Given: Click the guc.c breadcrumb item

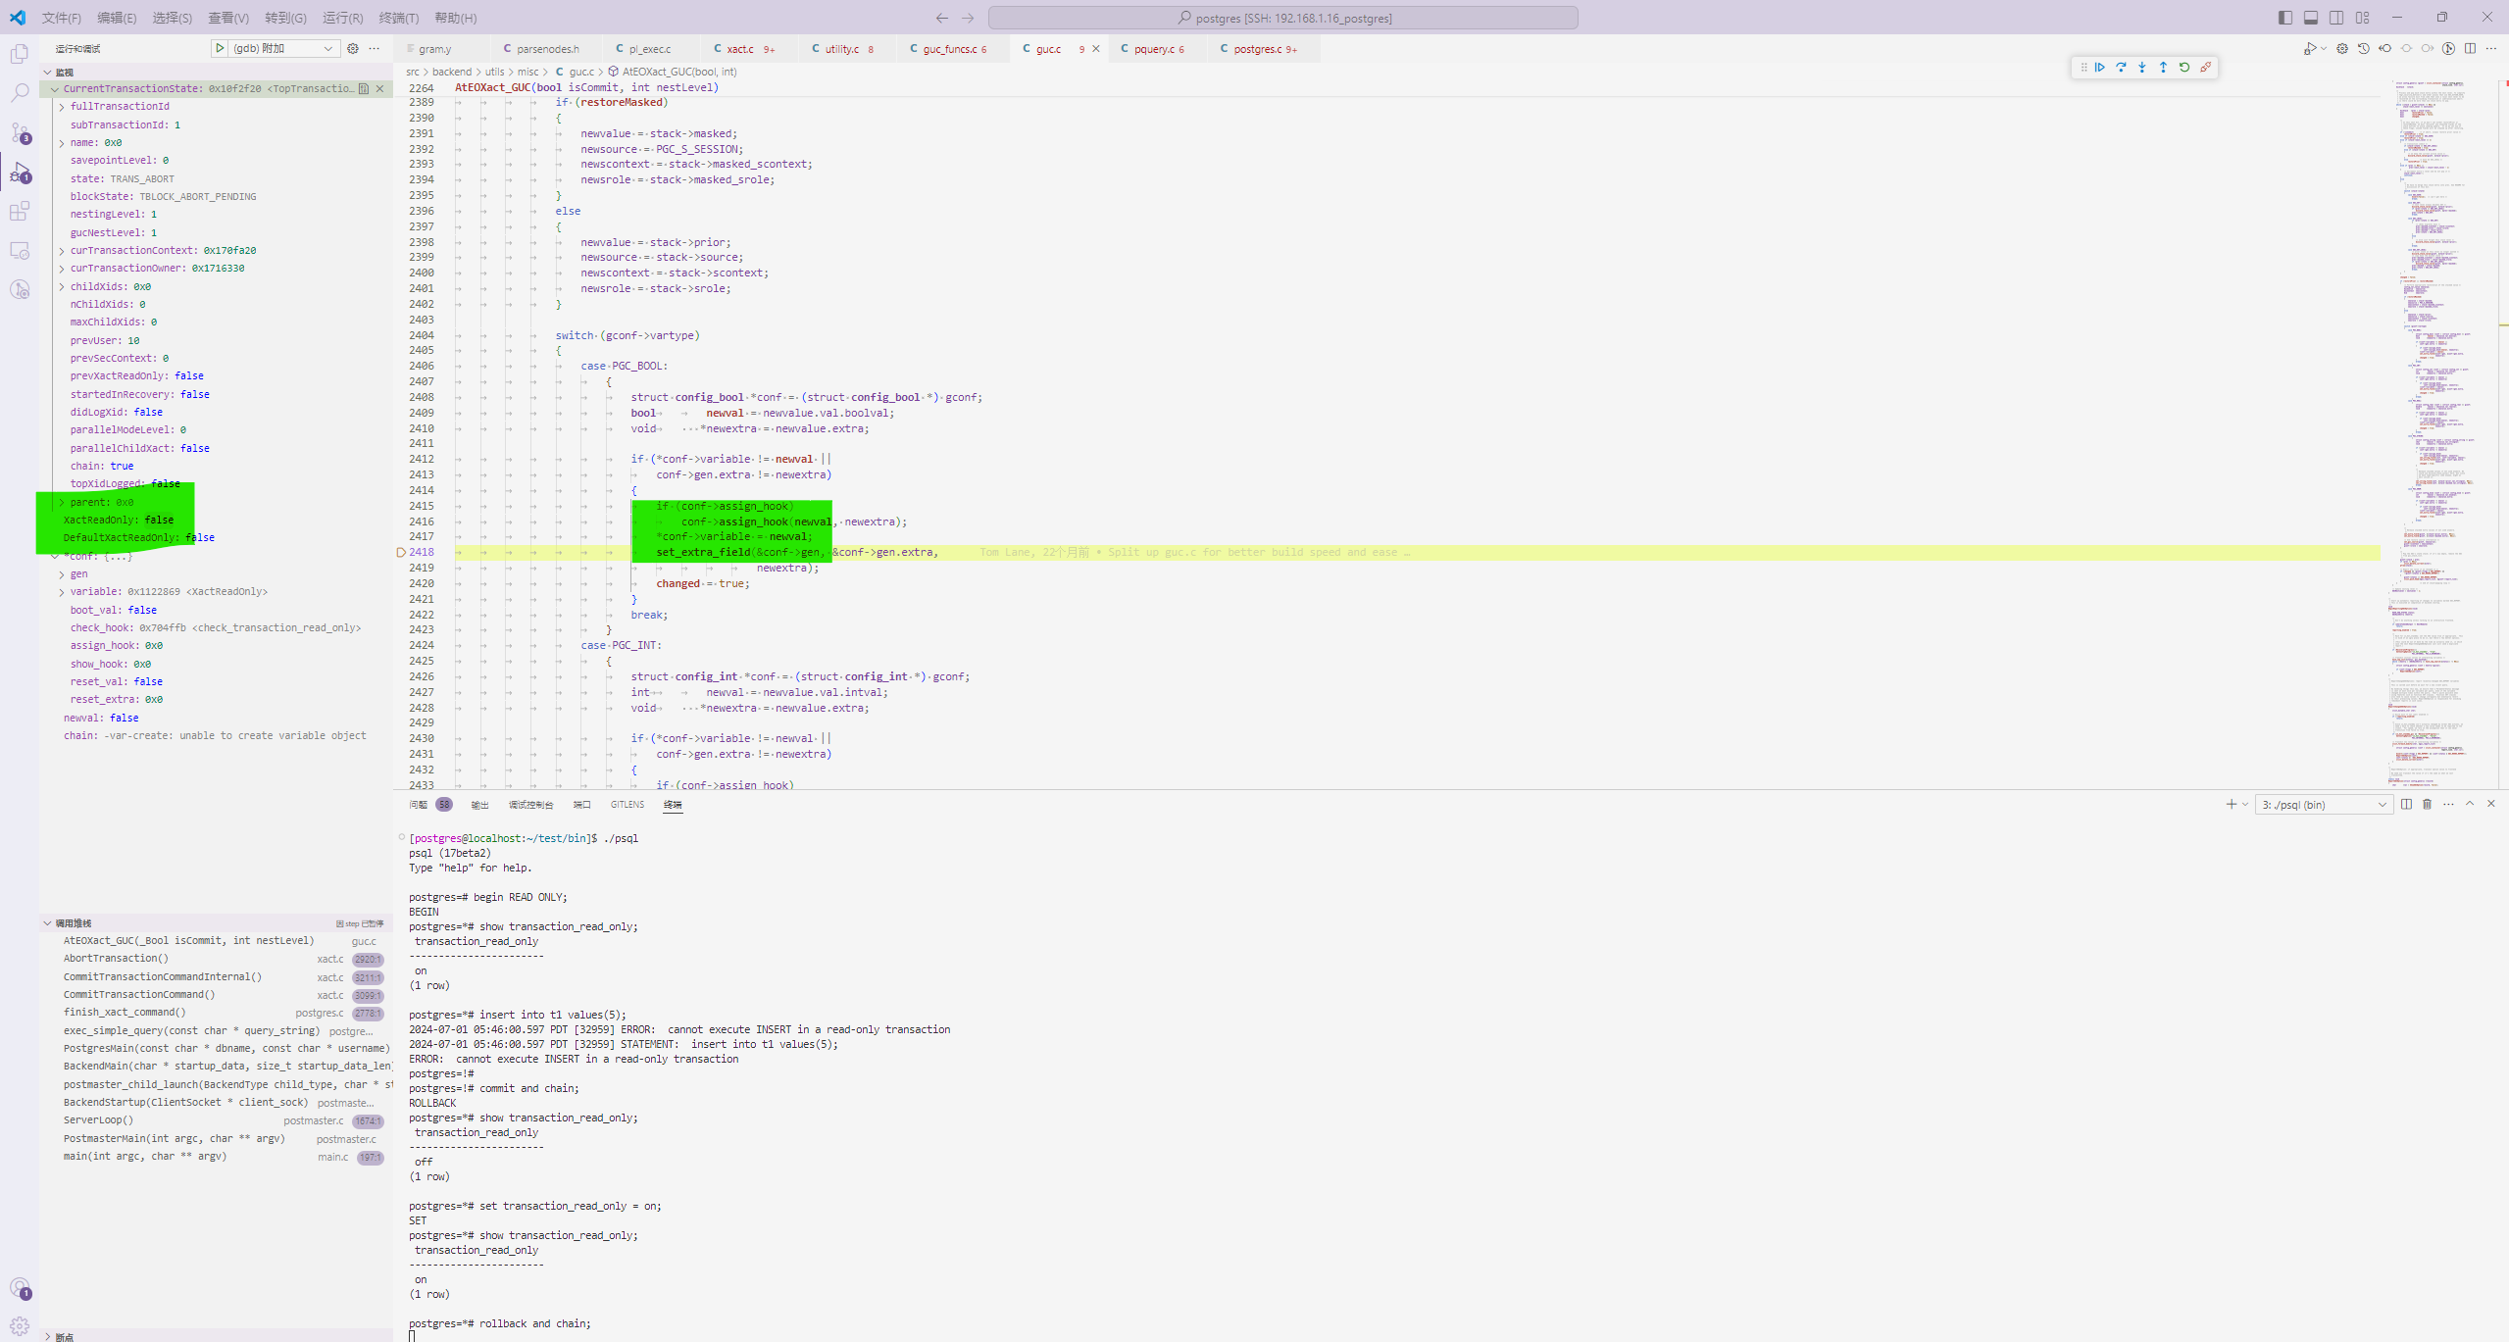Looking at the screenshot, I should coord(580,72).
